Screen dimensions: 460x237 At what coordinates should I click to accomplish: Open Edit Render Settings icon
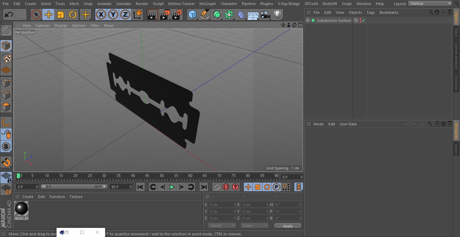coord(177,14)
